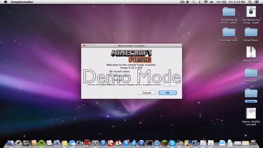This screenshot has height=148, width=263.
Task: Click the Minecraft Forge logo image
Action: [131, 56]
